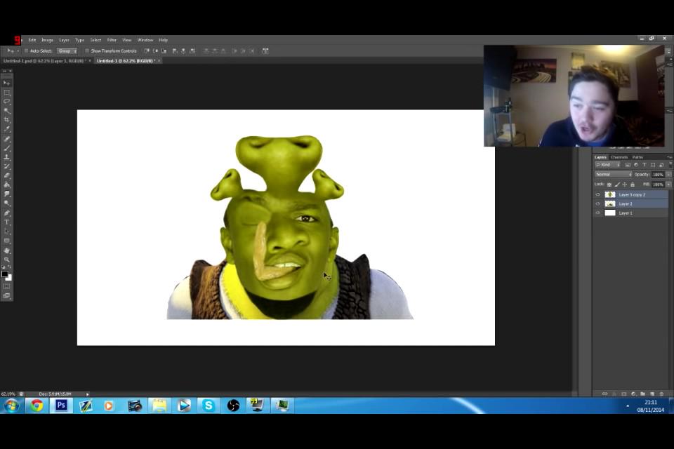
Task: Click the background color swatch
Action: point(10,279)
